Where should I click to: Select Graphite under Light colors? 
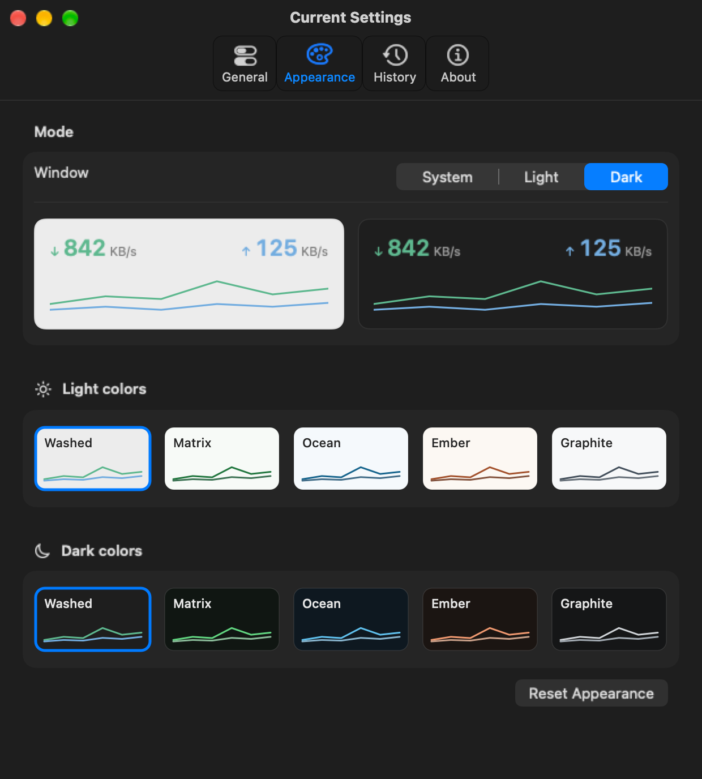pos(609,459)
